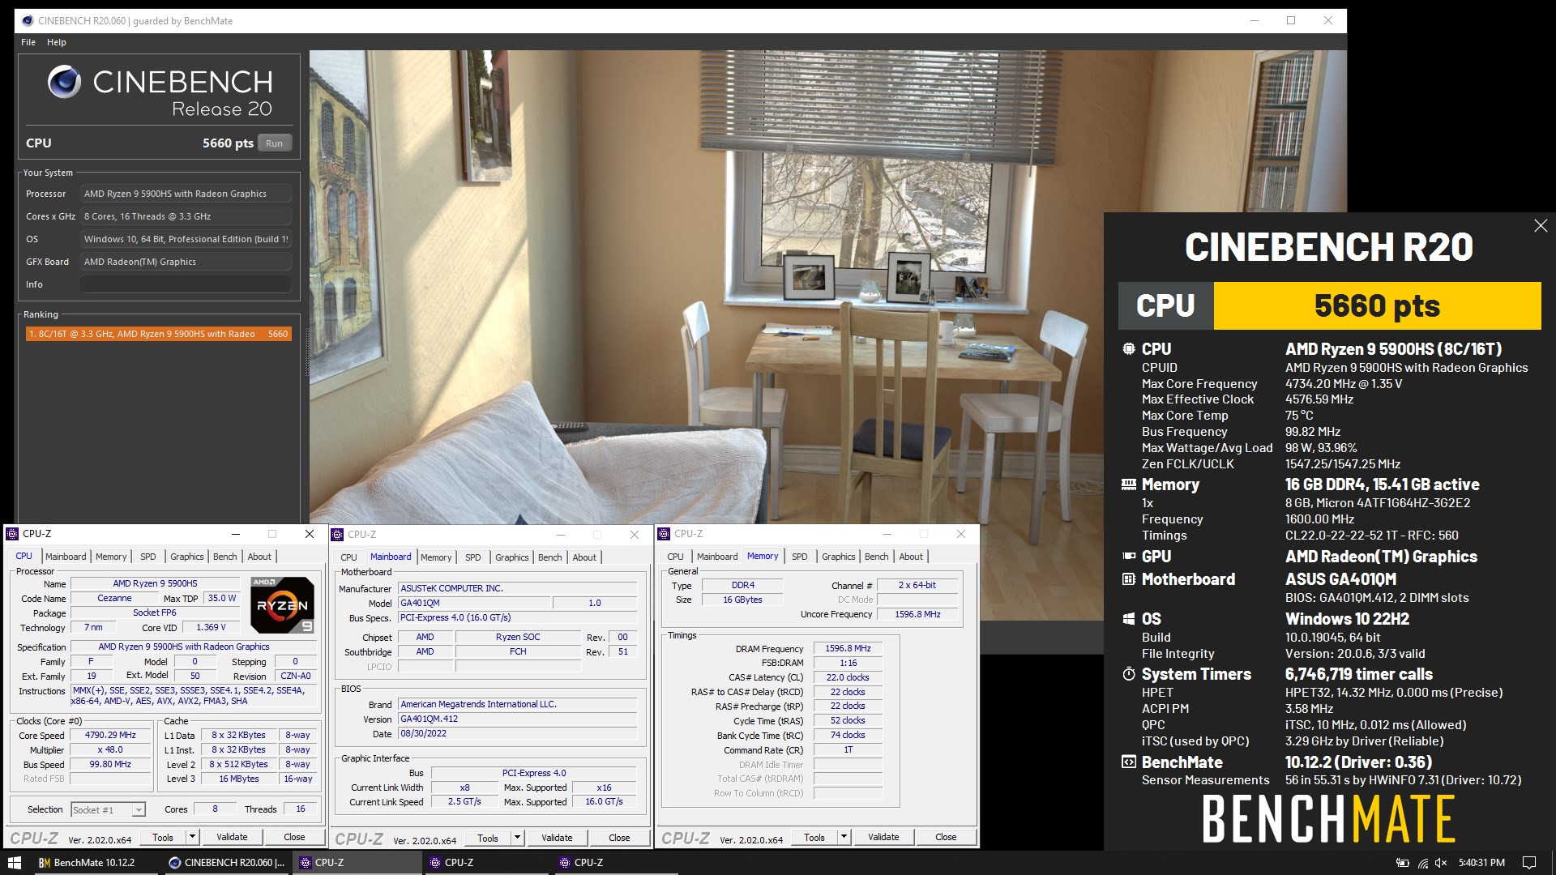
Task: Click the GPU icon in the BenchMate panel
Action: 1128,557
